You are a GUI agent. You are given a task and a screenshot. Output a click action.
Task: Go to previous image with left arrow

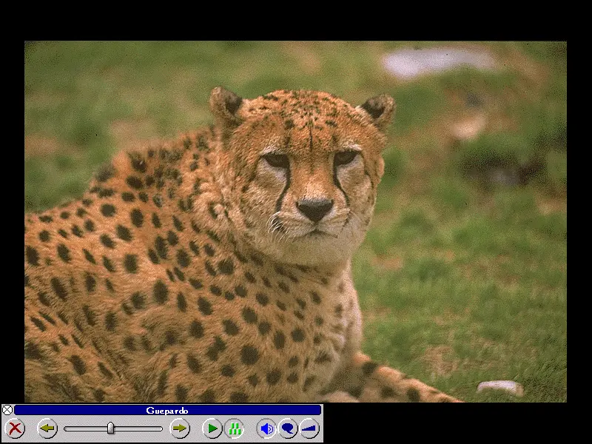tap(47, 428)
